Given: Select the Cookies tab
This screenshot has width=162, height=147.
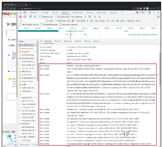Looking at the screenshot, I should (96, 41).
